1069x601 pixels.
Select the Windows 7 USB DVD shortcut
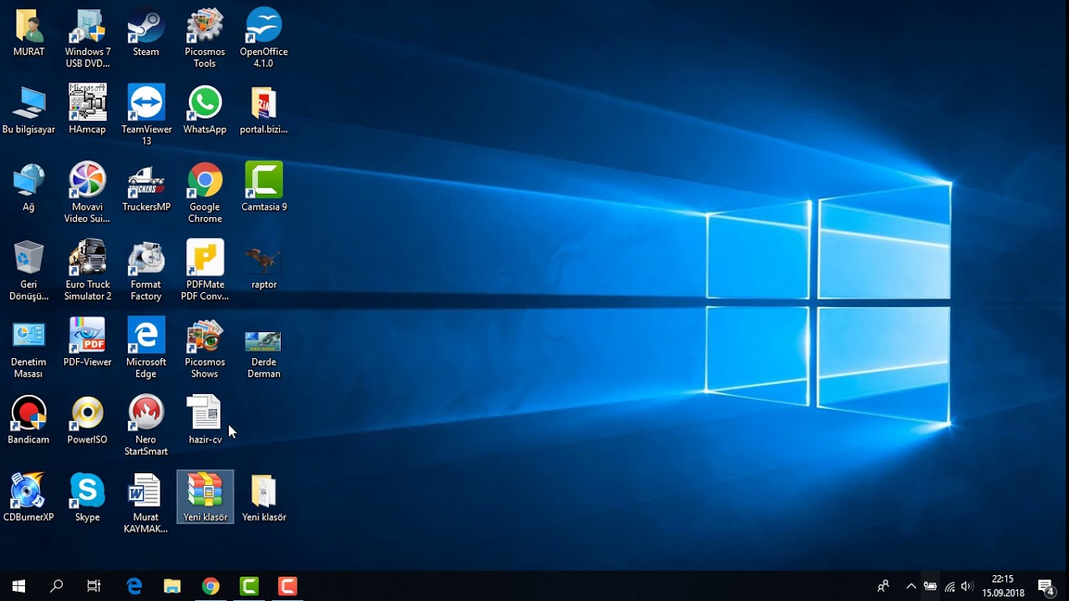pyautogui.click(x=88, y=38)
